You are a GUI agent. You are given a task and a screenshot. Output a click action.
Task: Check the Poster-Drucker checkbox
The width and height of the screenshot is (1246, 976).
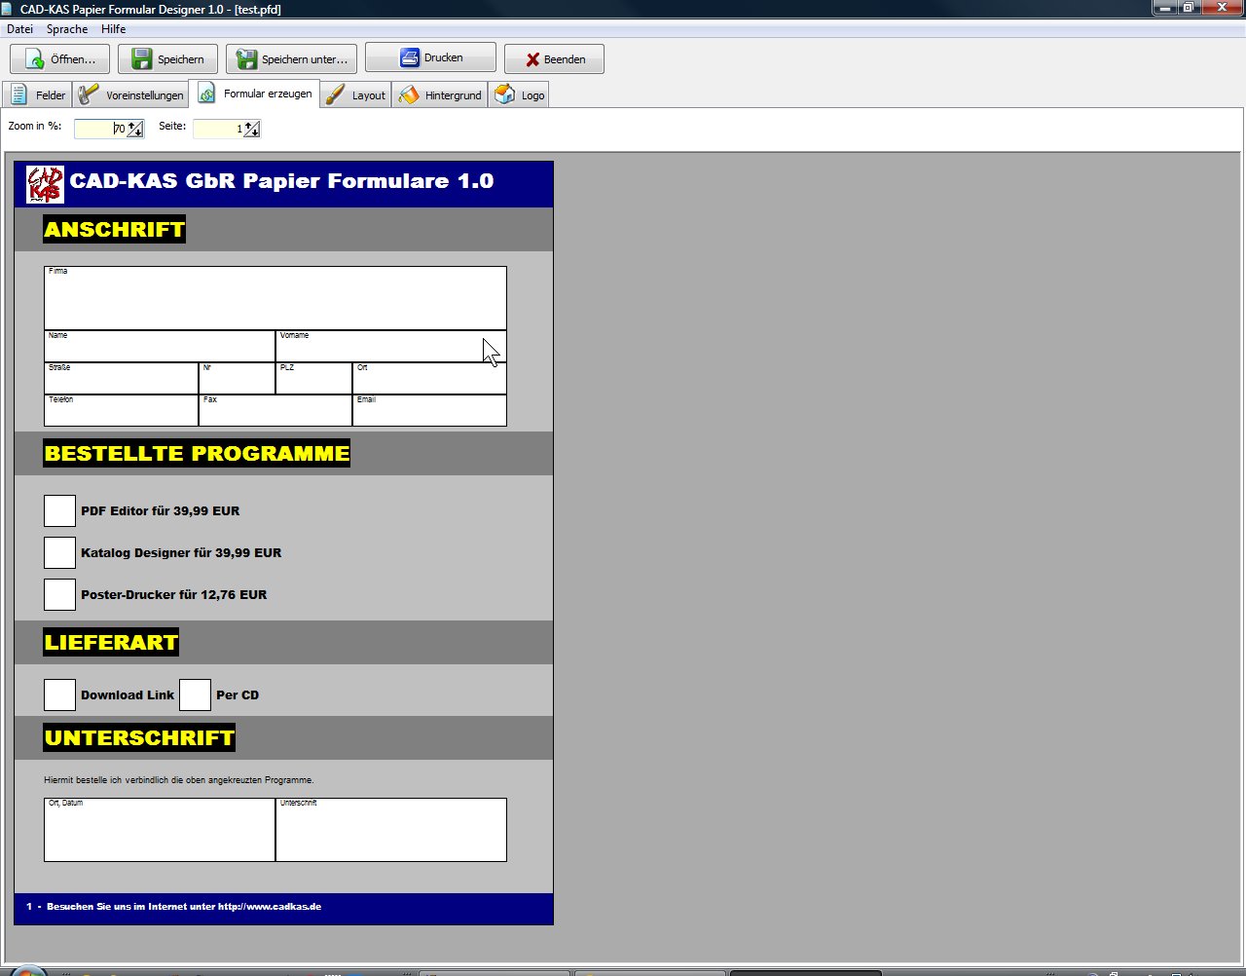point(59,594)
